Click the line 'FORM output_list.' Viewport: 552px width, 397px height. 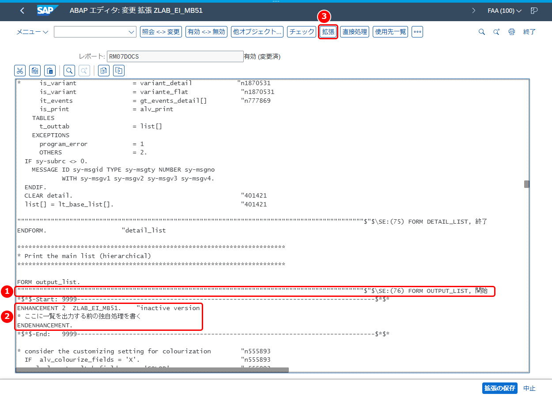click(x=49, y=282)
